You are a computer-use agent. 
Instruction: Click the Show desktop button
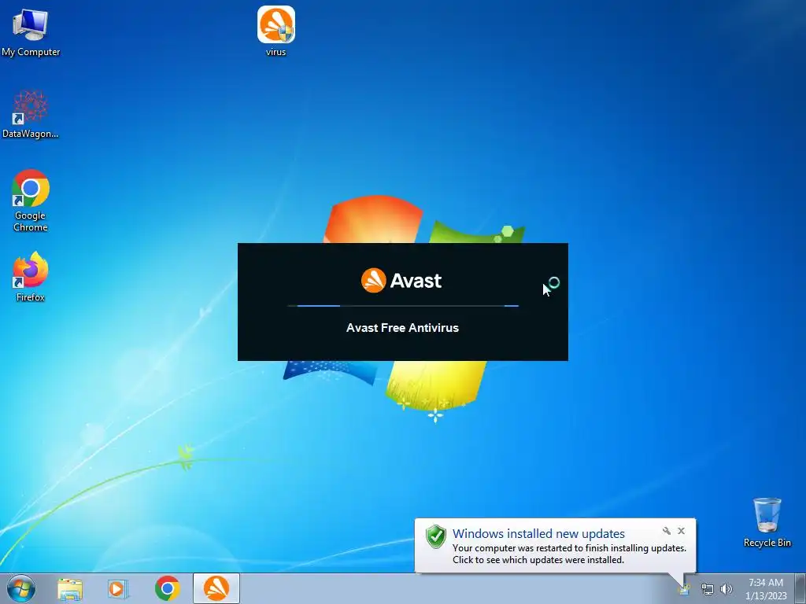[x=800, y=588]
